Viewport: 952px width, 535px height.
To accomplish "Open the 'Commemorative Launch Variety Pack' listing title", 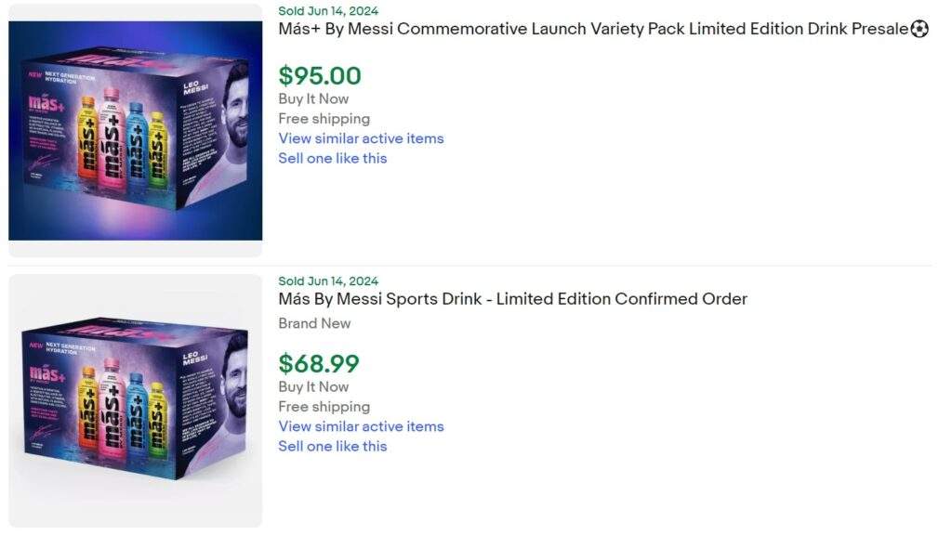I will 593,29.
